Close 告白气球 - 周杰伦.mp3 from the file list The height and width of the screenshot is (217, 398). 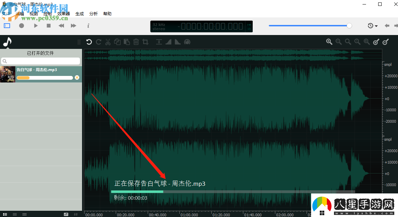pos(77,77)
